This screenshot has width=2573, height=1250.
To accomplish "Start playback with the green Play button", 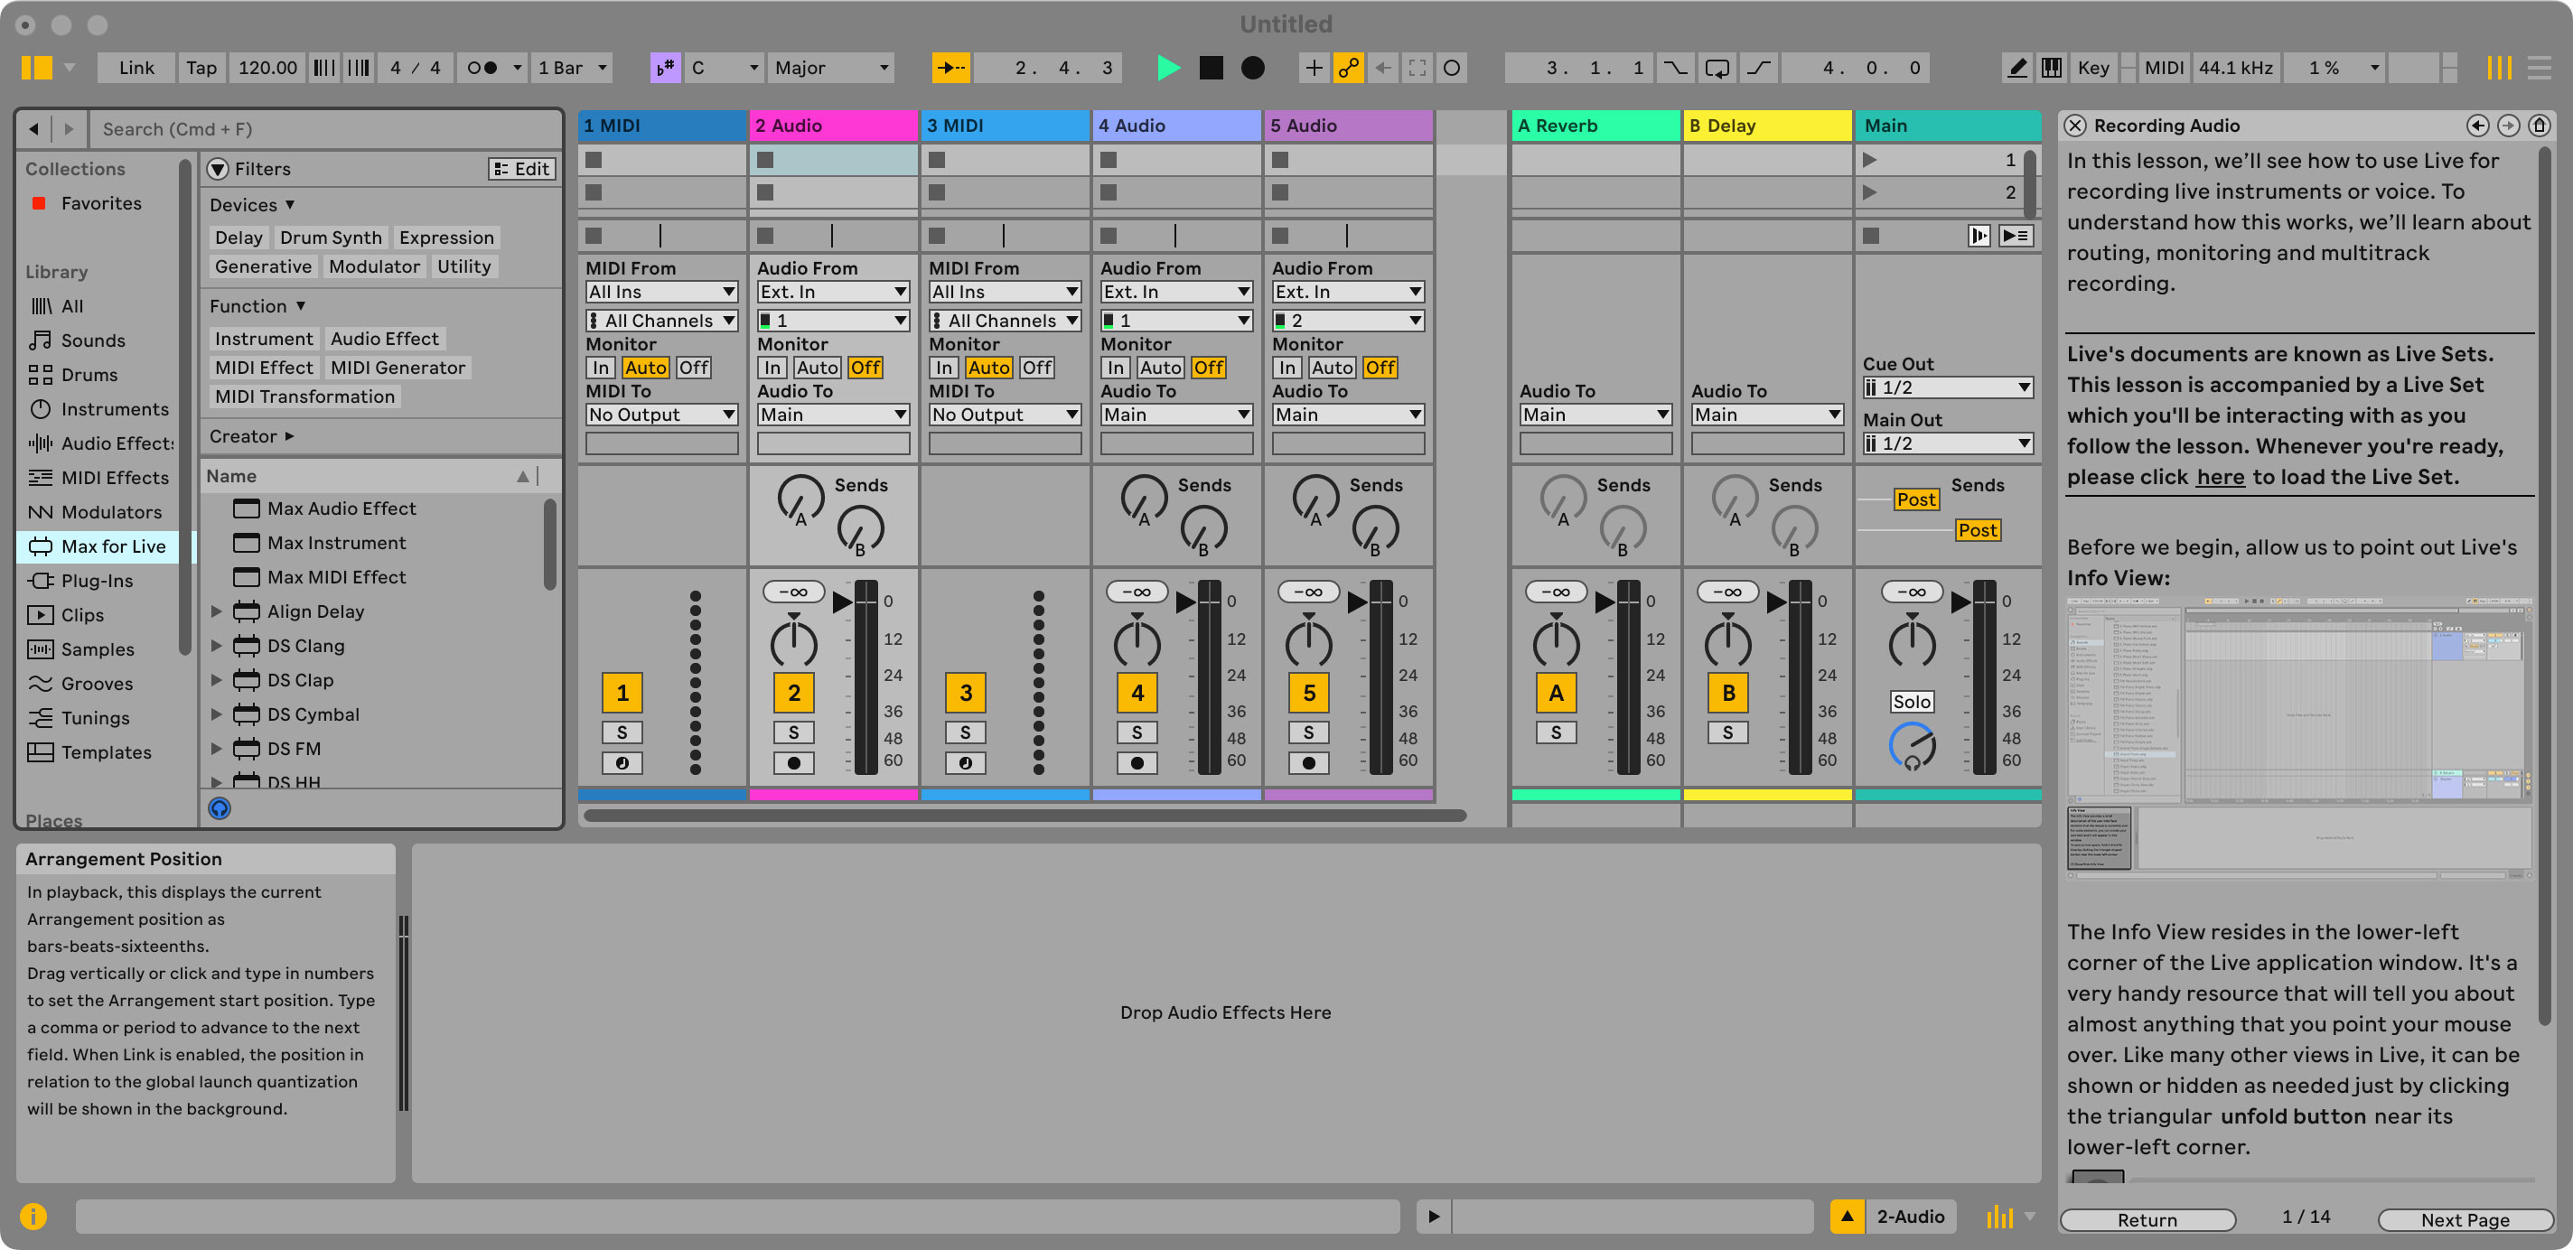I will tap(1167, 68).
